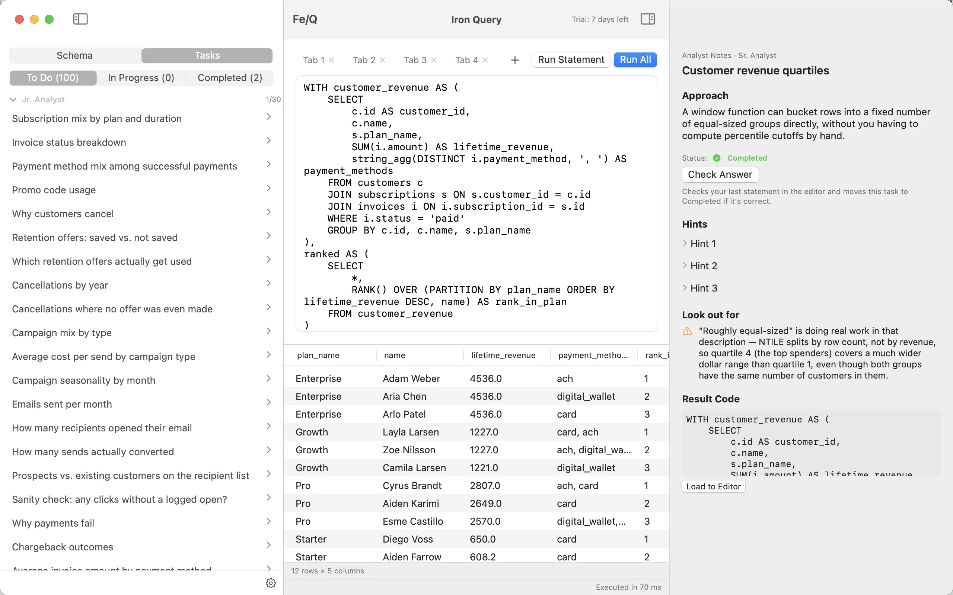Switch to the Schema segment
The width and height of the screenshot is (953, 595).
pyautogui.click(x=75, y=55)
